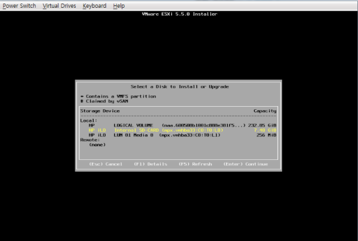Viewport: 358px width, 241px height.
Task: Select the HP iLO Internal SD-CARD row
Action: pyautogui.click(x=178, y=130)
